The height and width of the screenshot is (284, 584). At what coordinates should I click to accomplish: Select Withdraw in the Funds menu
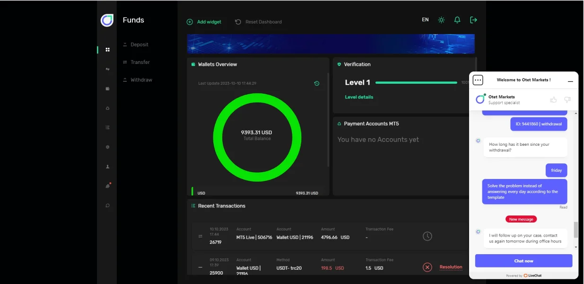[x=141, y=80]
